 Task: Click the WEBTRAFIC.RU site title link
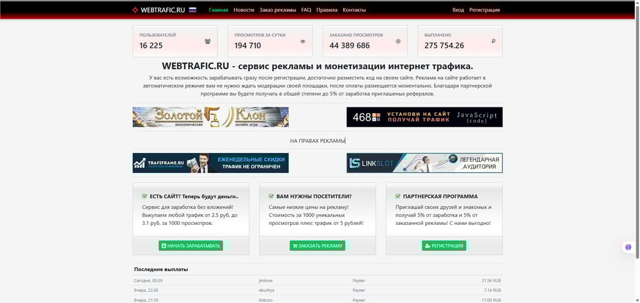[163, 10]
